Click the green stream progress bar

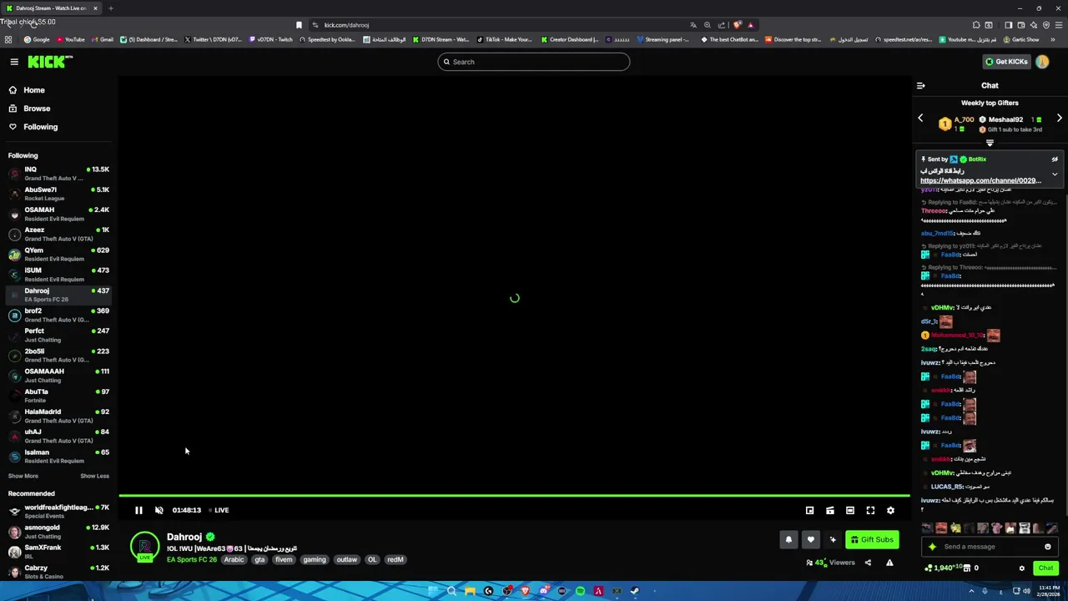(514, 496)
